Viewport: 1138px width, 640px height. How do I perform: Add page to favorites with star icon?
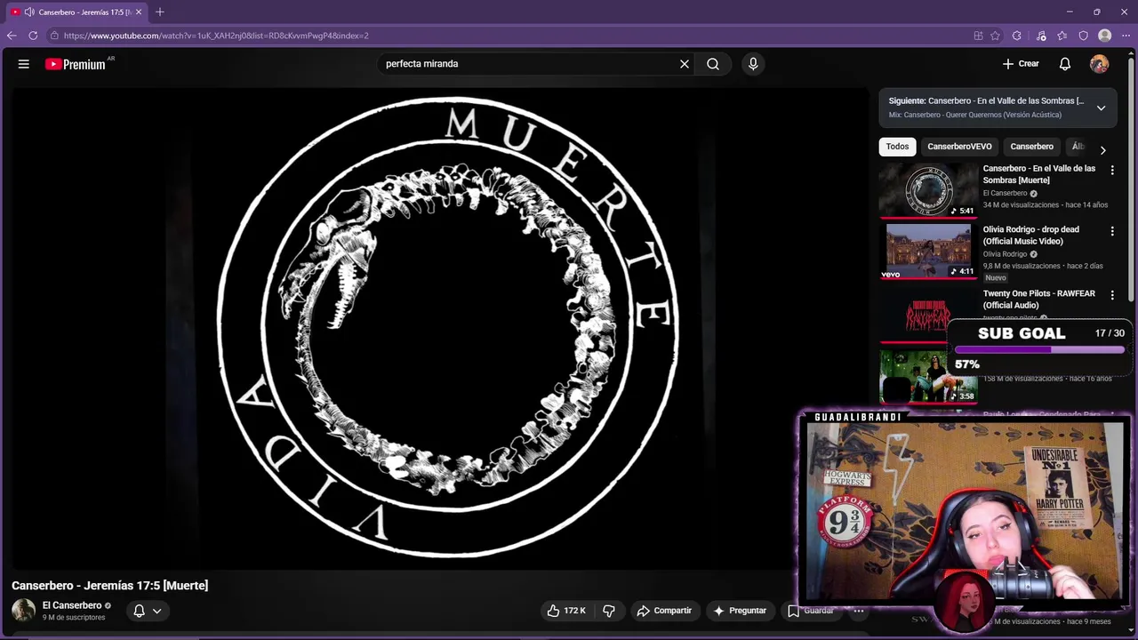995,36
